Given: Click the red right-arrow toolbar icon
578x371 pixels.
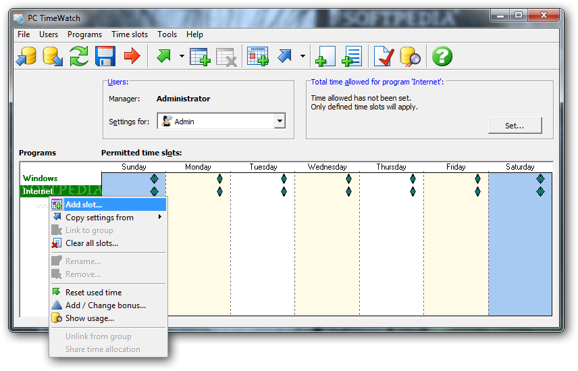Looking at the screenshot, I should [132, 56].
